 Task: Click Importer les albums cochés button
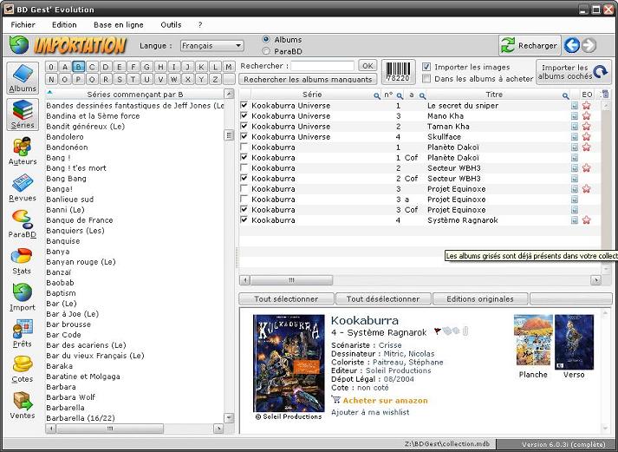click(574, 72)
